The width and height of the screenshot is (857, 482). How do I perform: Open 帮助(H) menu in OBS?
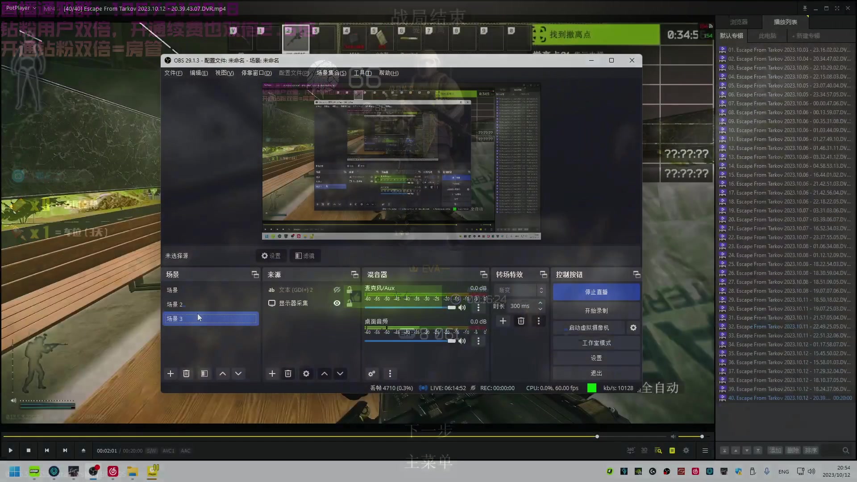389,73
